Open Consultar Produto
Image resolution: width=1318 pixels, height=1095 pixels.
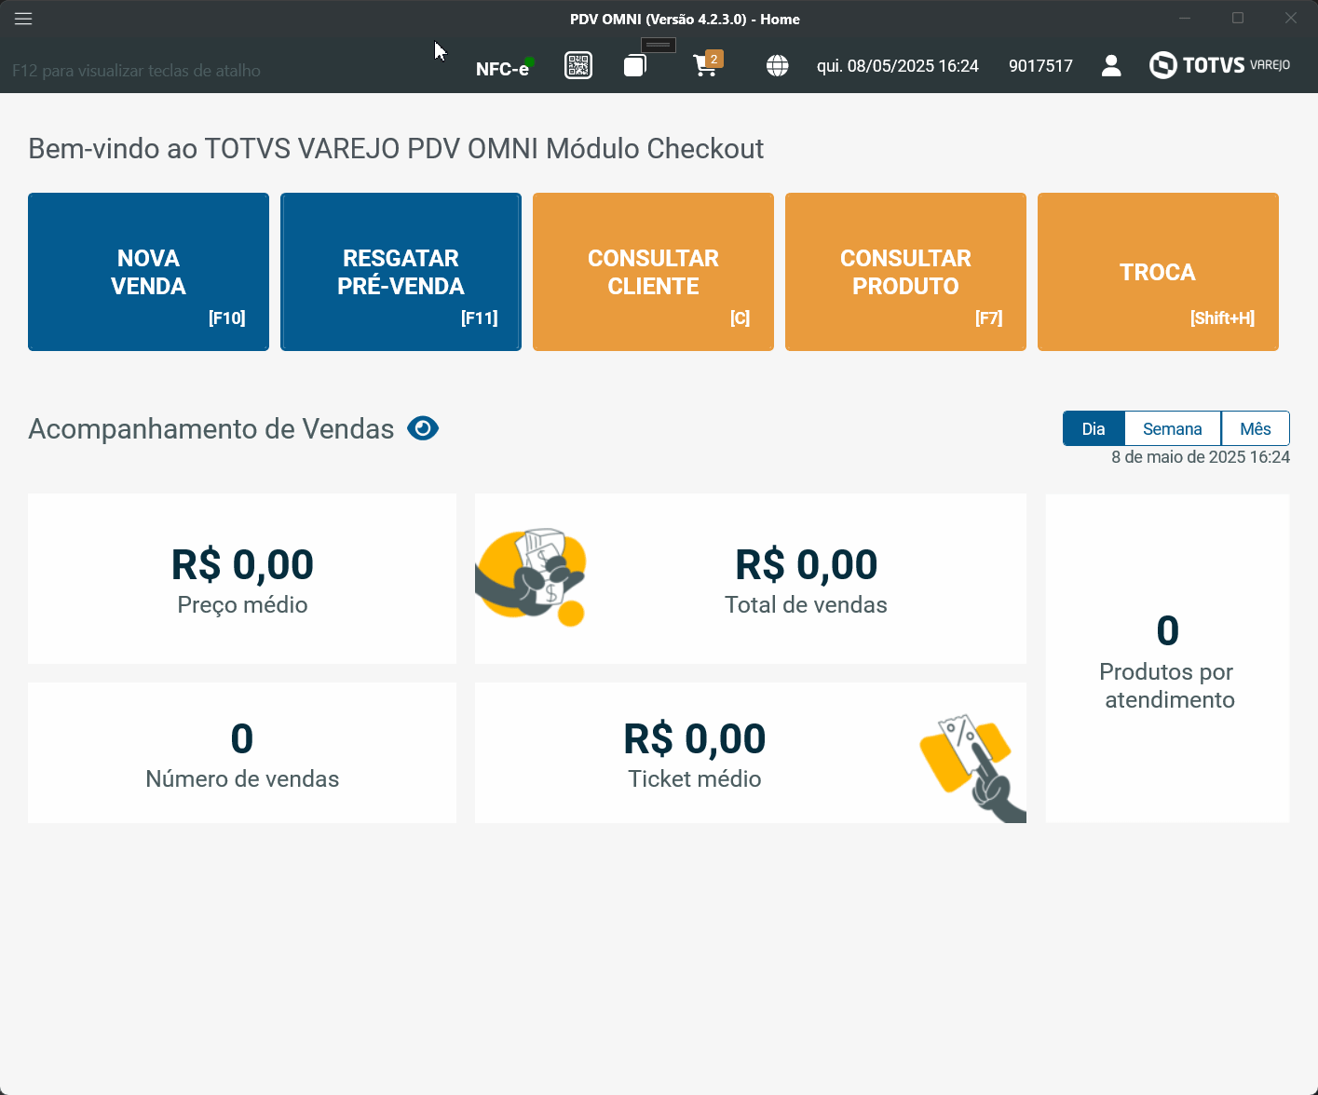click(905, 272)
